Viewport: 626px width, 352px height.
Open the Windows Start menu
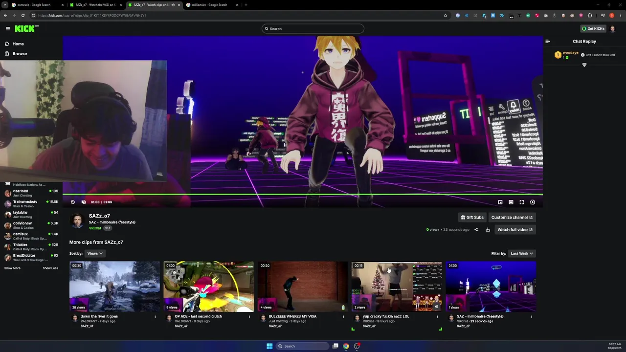coord(269,346)
